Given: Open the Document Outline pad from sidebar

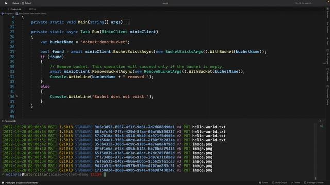Looking at the screenshot, I should [x=328, y=95].
